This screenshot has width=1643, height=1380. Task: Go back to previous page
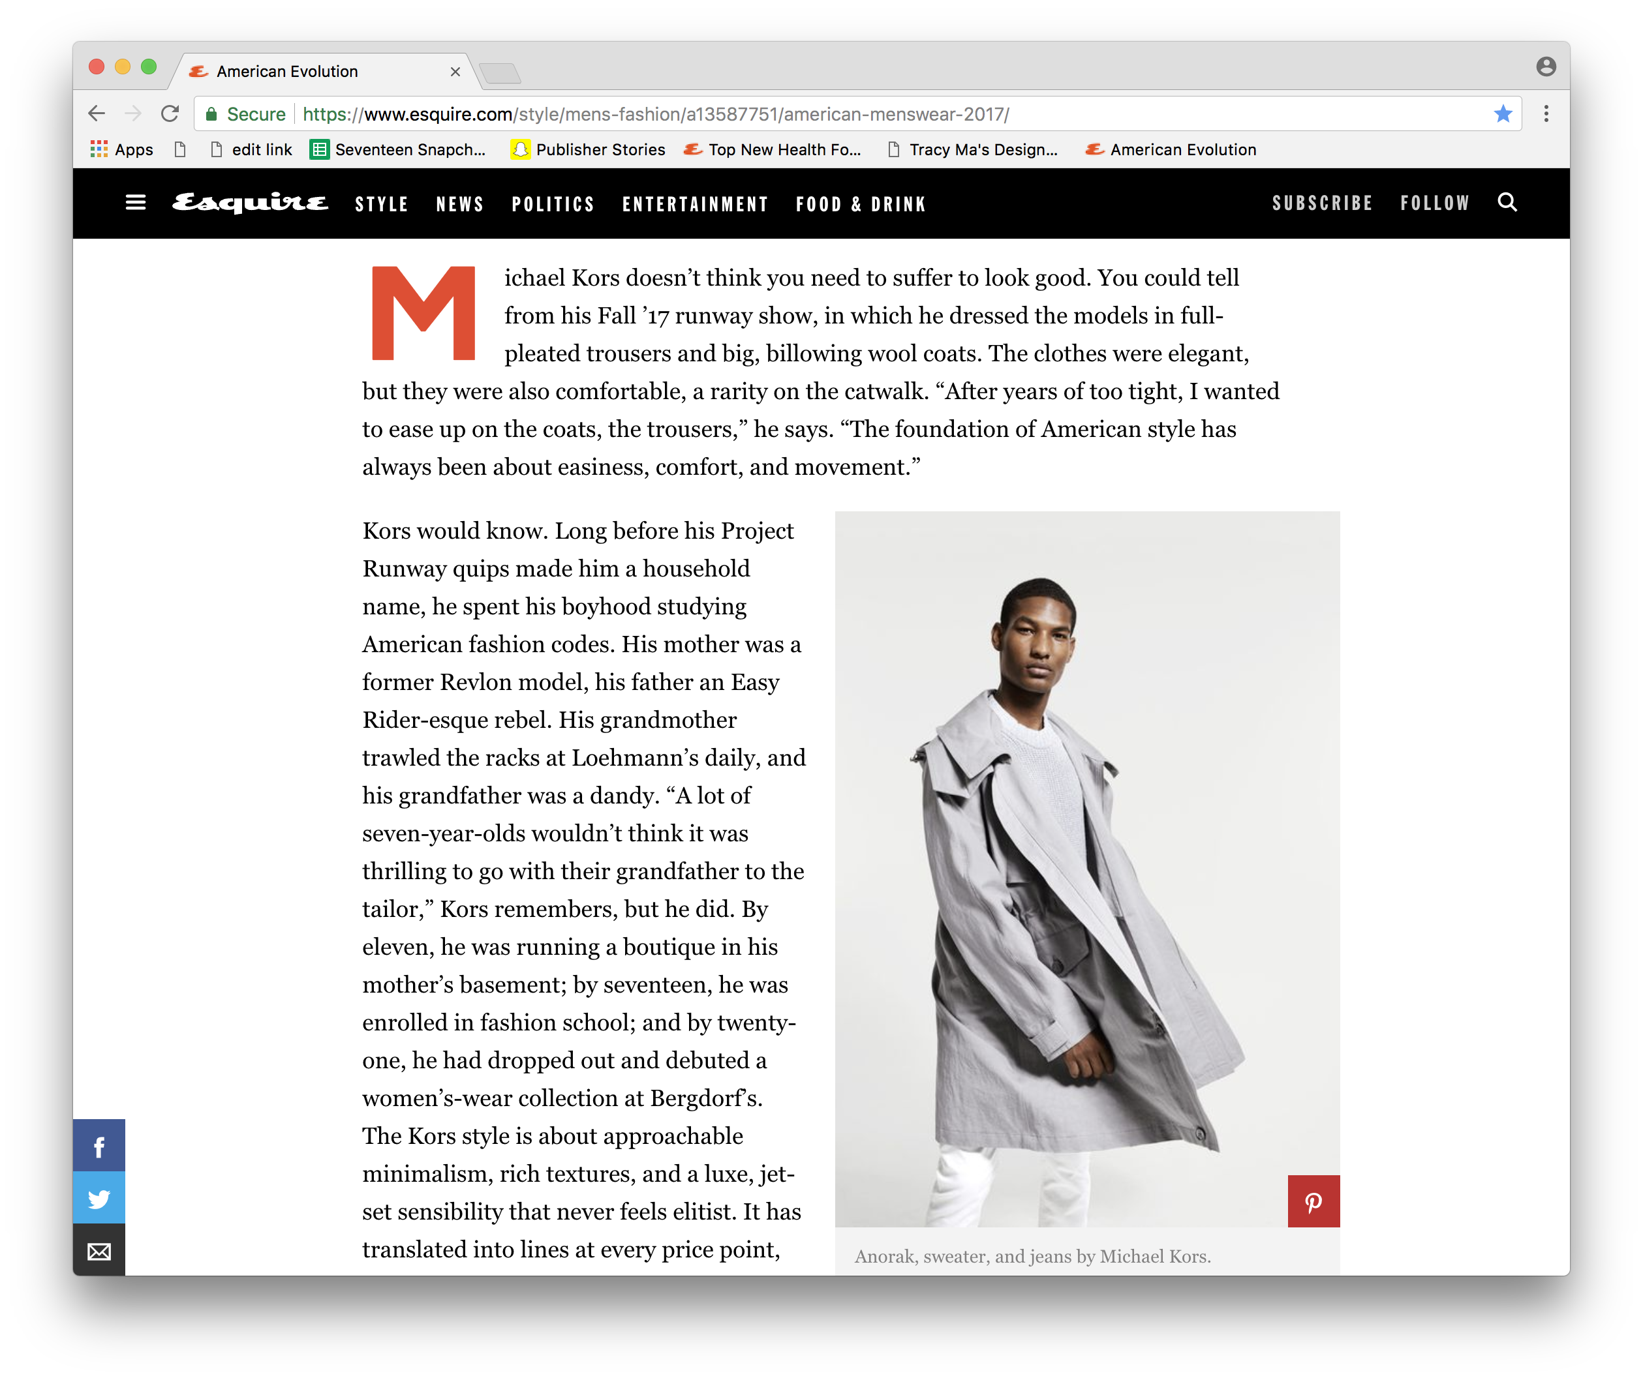coord(97,114)
